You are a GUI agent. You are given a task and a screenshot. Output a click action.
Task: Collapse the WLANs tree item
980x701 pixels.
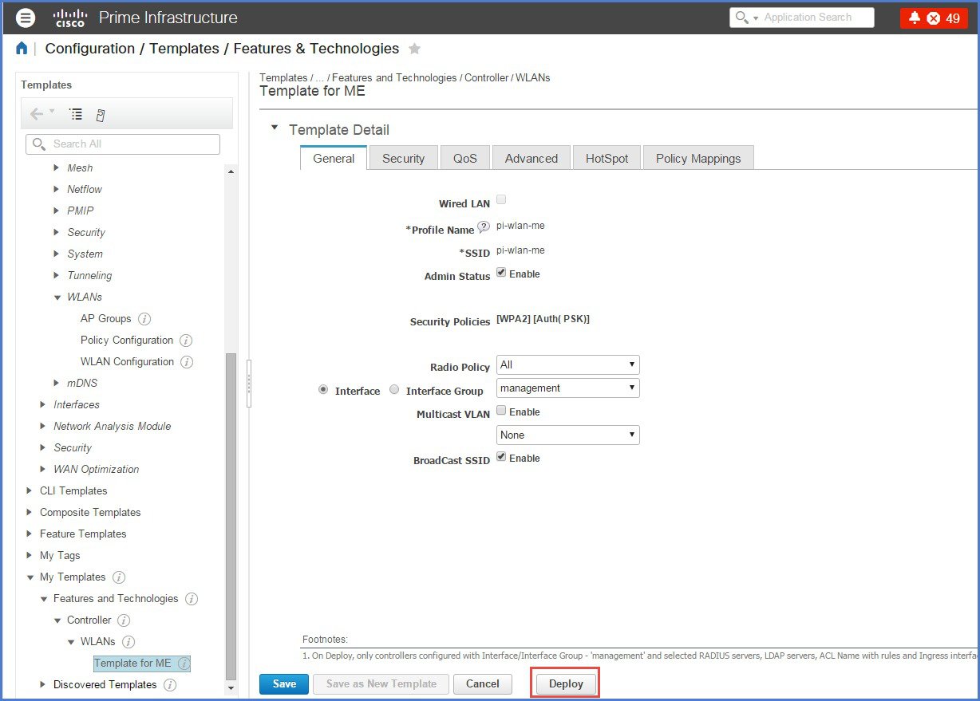57,297
